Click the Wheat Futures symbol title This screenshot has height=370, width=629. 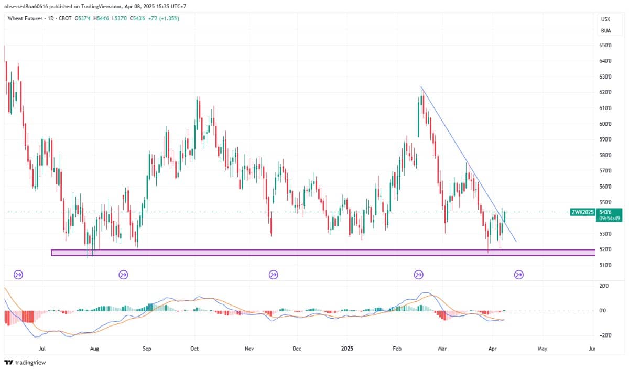click(25, 18)
